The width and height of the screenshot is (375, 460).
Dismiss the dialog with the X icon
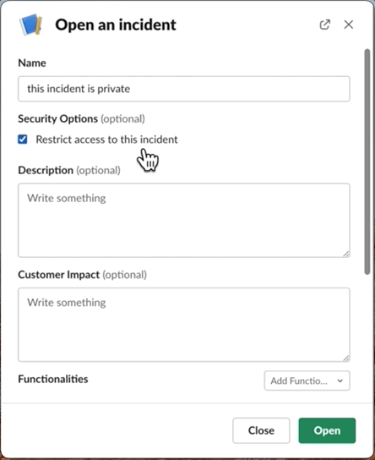pyautogui.click(x=349, y=25)
